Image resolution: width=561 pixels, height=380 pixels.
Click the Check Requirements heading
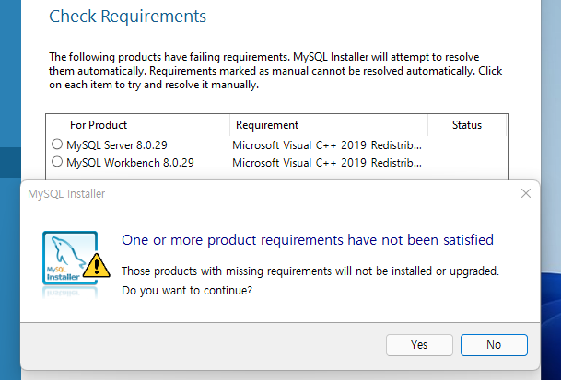pyautogui.click(x=127, y=17)
